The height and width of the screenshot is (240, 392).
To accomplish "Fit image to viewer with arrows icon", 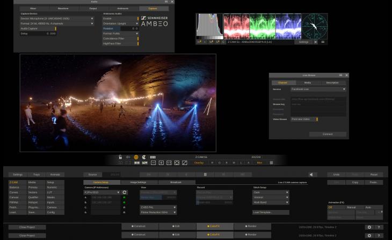I will point(177,163).
